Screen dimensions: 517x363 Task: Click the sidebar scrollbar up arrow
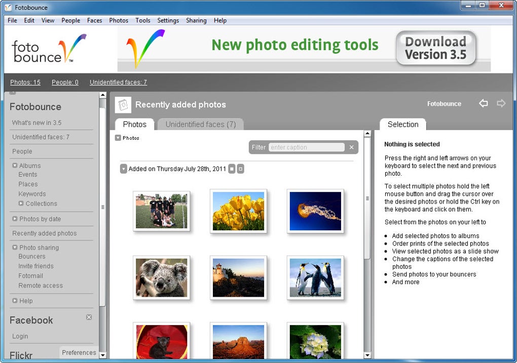(x=102, y=95)
